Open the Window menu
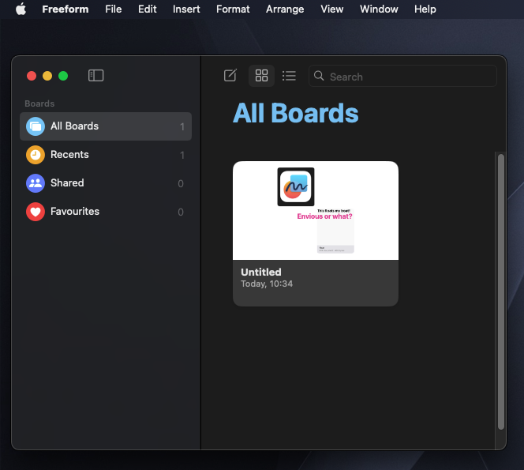Screen dimensions: 524x470 (x=379, y=9)
